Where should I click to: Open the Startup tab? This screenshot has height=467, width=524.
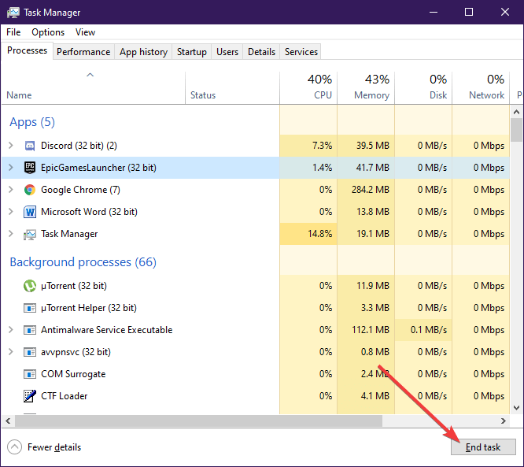coord(192,52)
